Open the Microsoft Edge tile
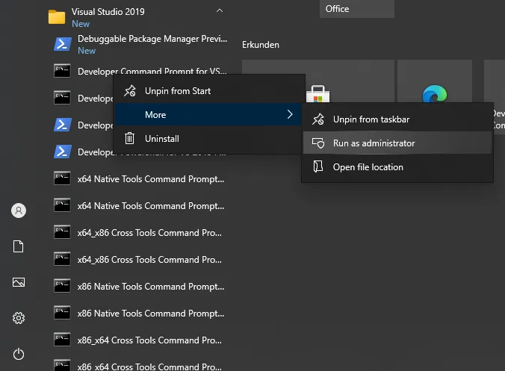The width and height of the screenshot is (505, 371). click(434, 95)
